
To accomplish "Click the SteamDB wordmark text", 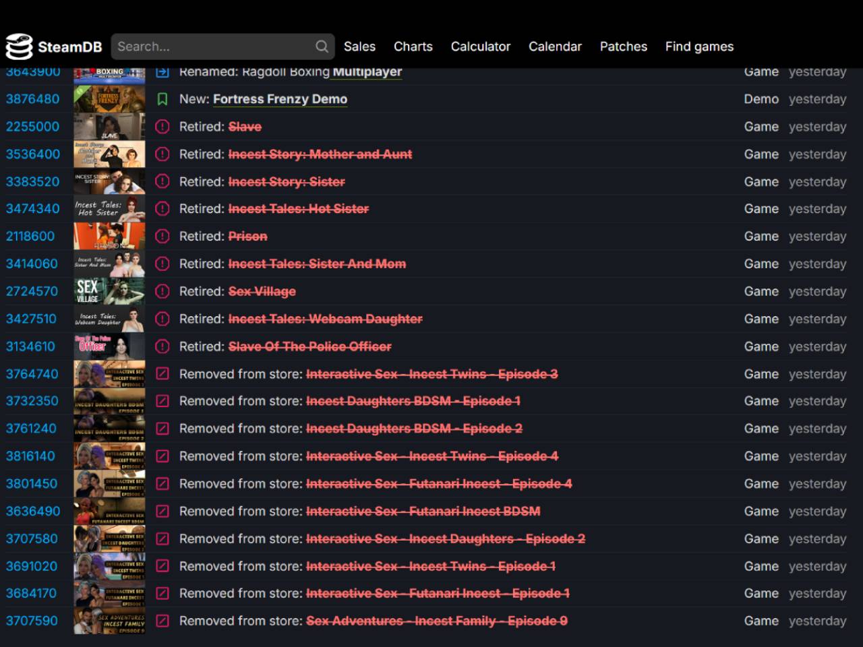I will [70, 47].
